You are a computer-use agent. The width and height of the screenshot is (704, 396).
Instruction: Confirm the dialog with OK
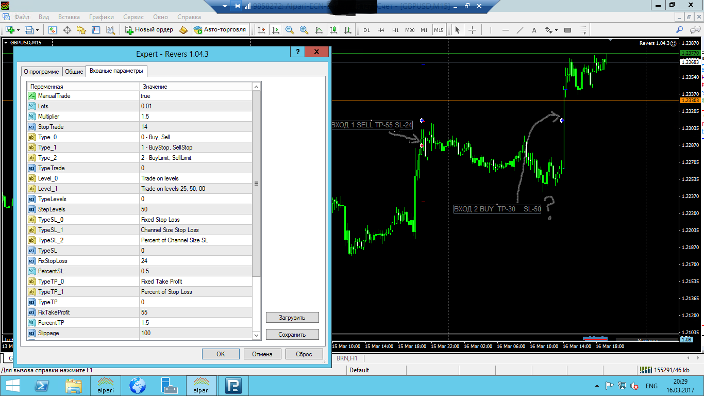[x=221, y=354]
